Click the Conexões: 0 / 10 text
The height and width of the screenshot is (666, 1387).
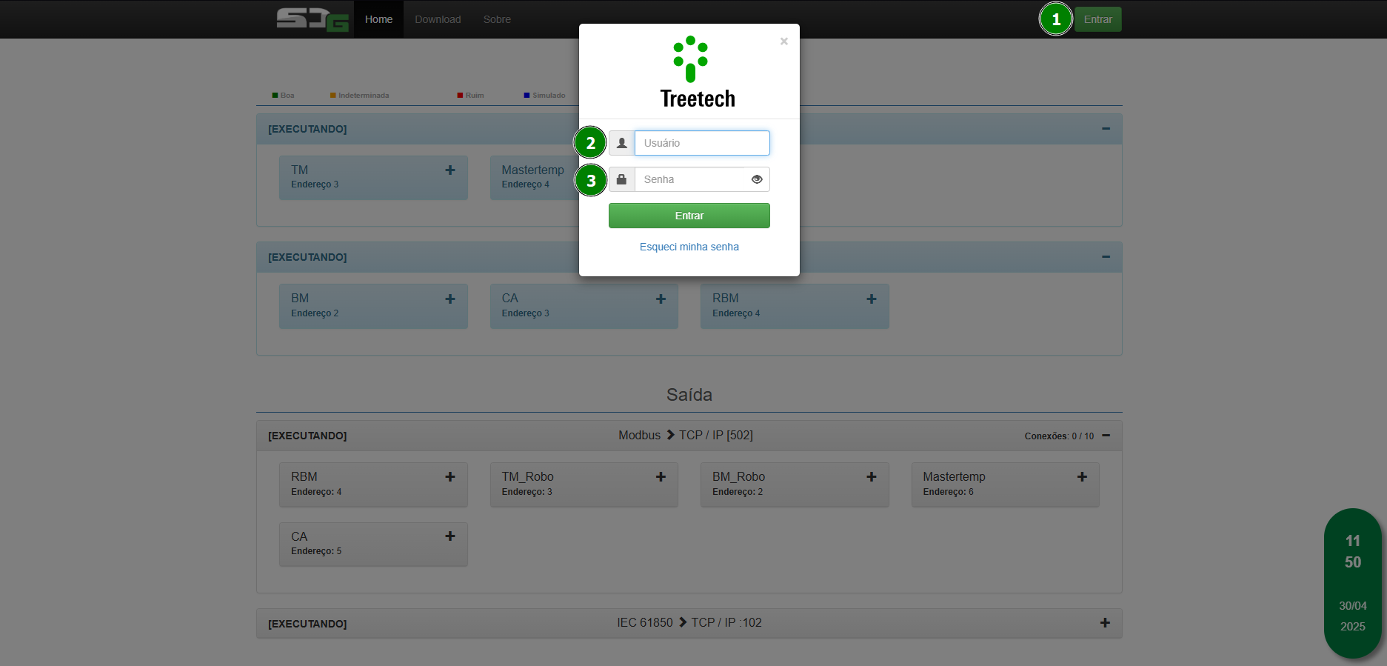point(1059,436)
